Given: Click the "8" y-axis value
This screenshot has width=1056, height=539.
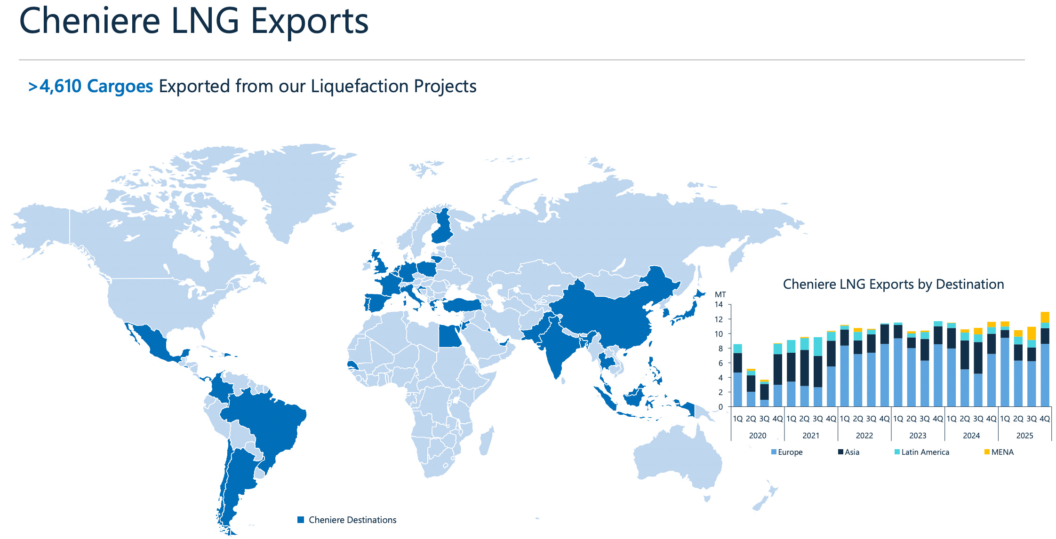Looking at the screenshot, I should 720,349.
